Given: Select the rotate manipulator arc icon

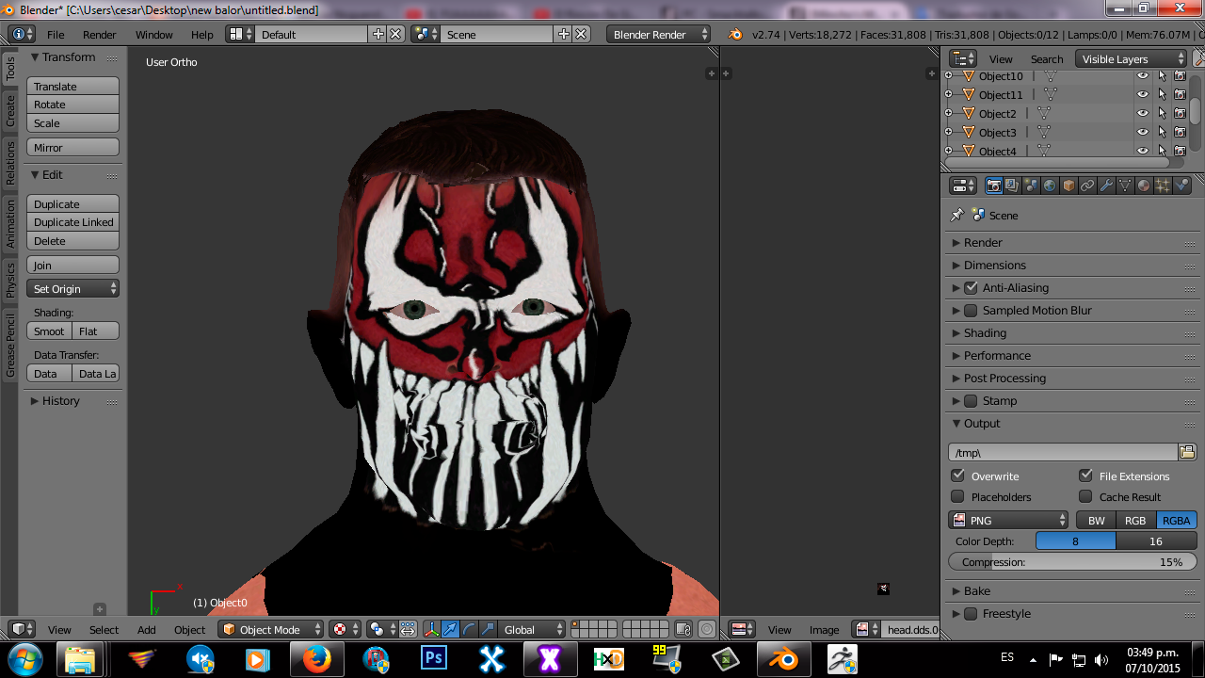Looking at the screenshot, I should coord(469,629).
